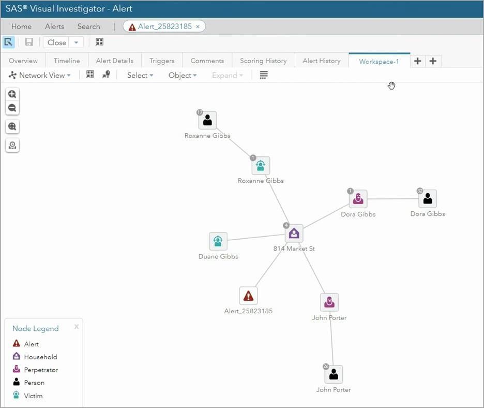484x408 pixels.
Task: Switch to the Overview tab
Action: click(x=23, y=61)
